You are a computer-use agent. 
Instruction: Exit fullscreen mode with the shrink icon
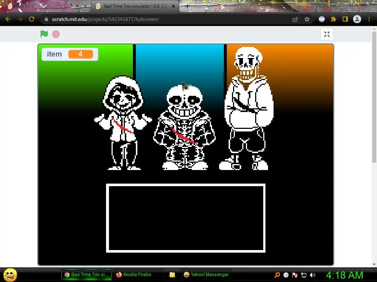click(x=327, y=34)
